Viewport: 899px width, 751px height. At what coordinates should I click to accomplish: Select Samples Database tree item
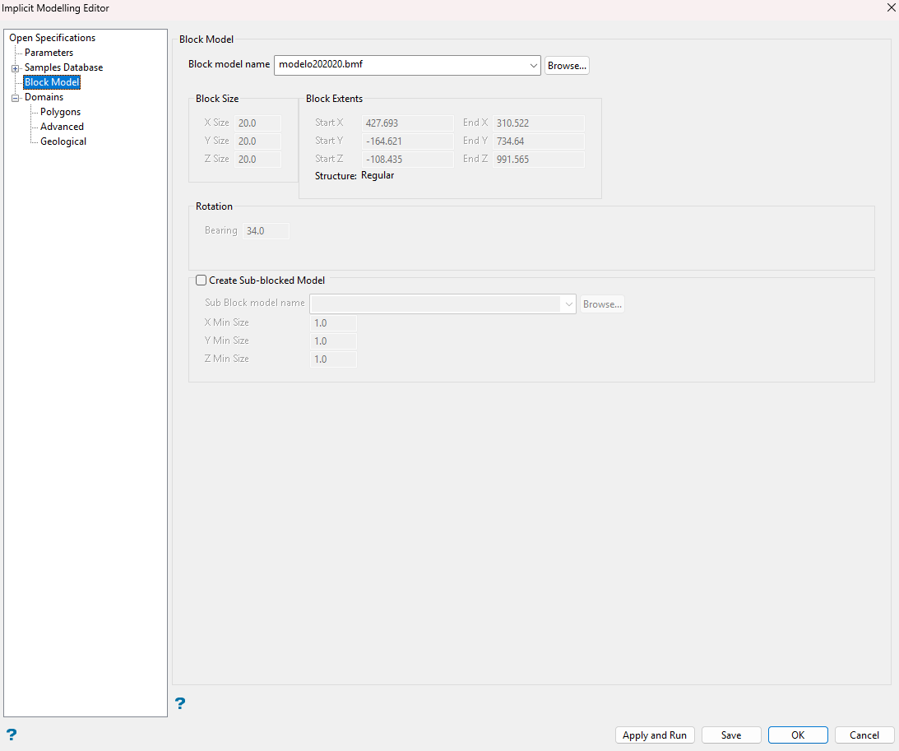63,67
